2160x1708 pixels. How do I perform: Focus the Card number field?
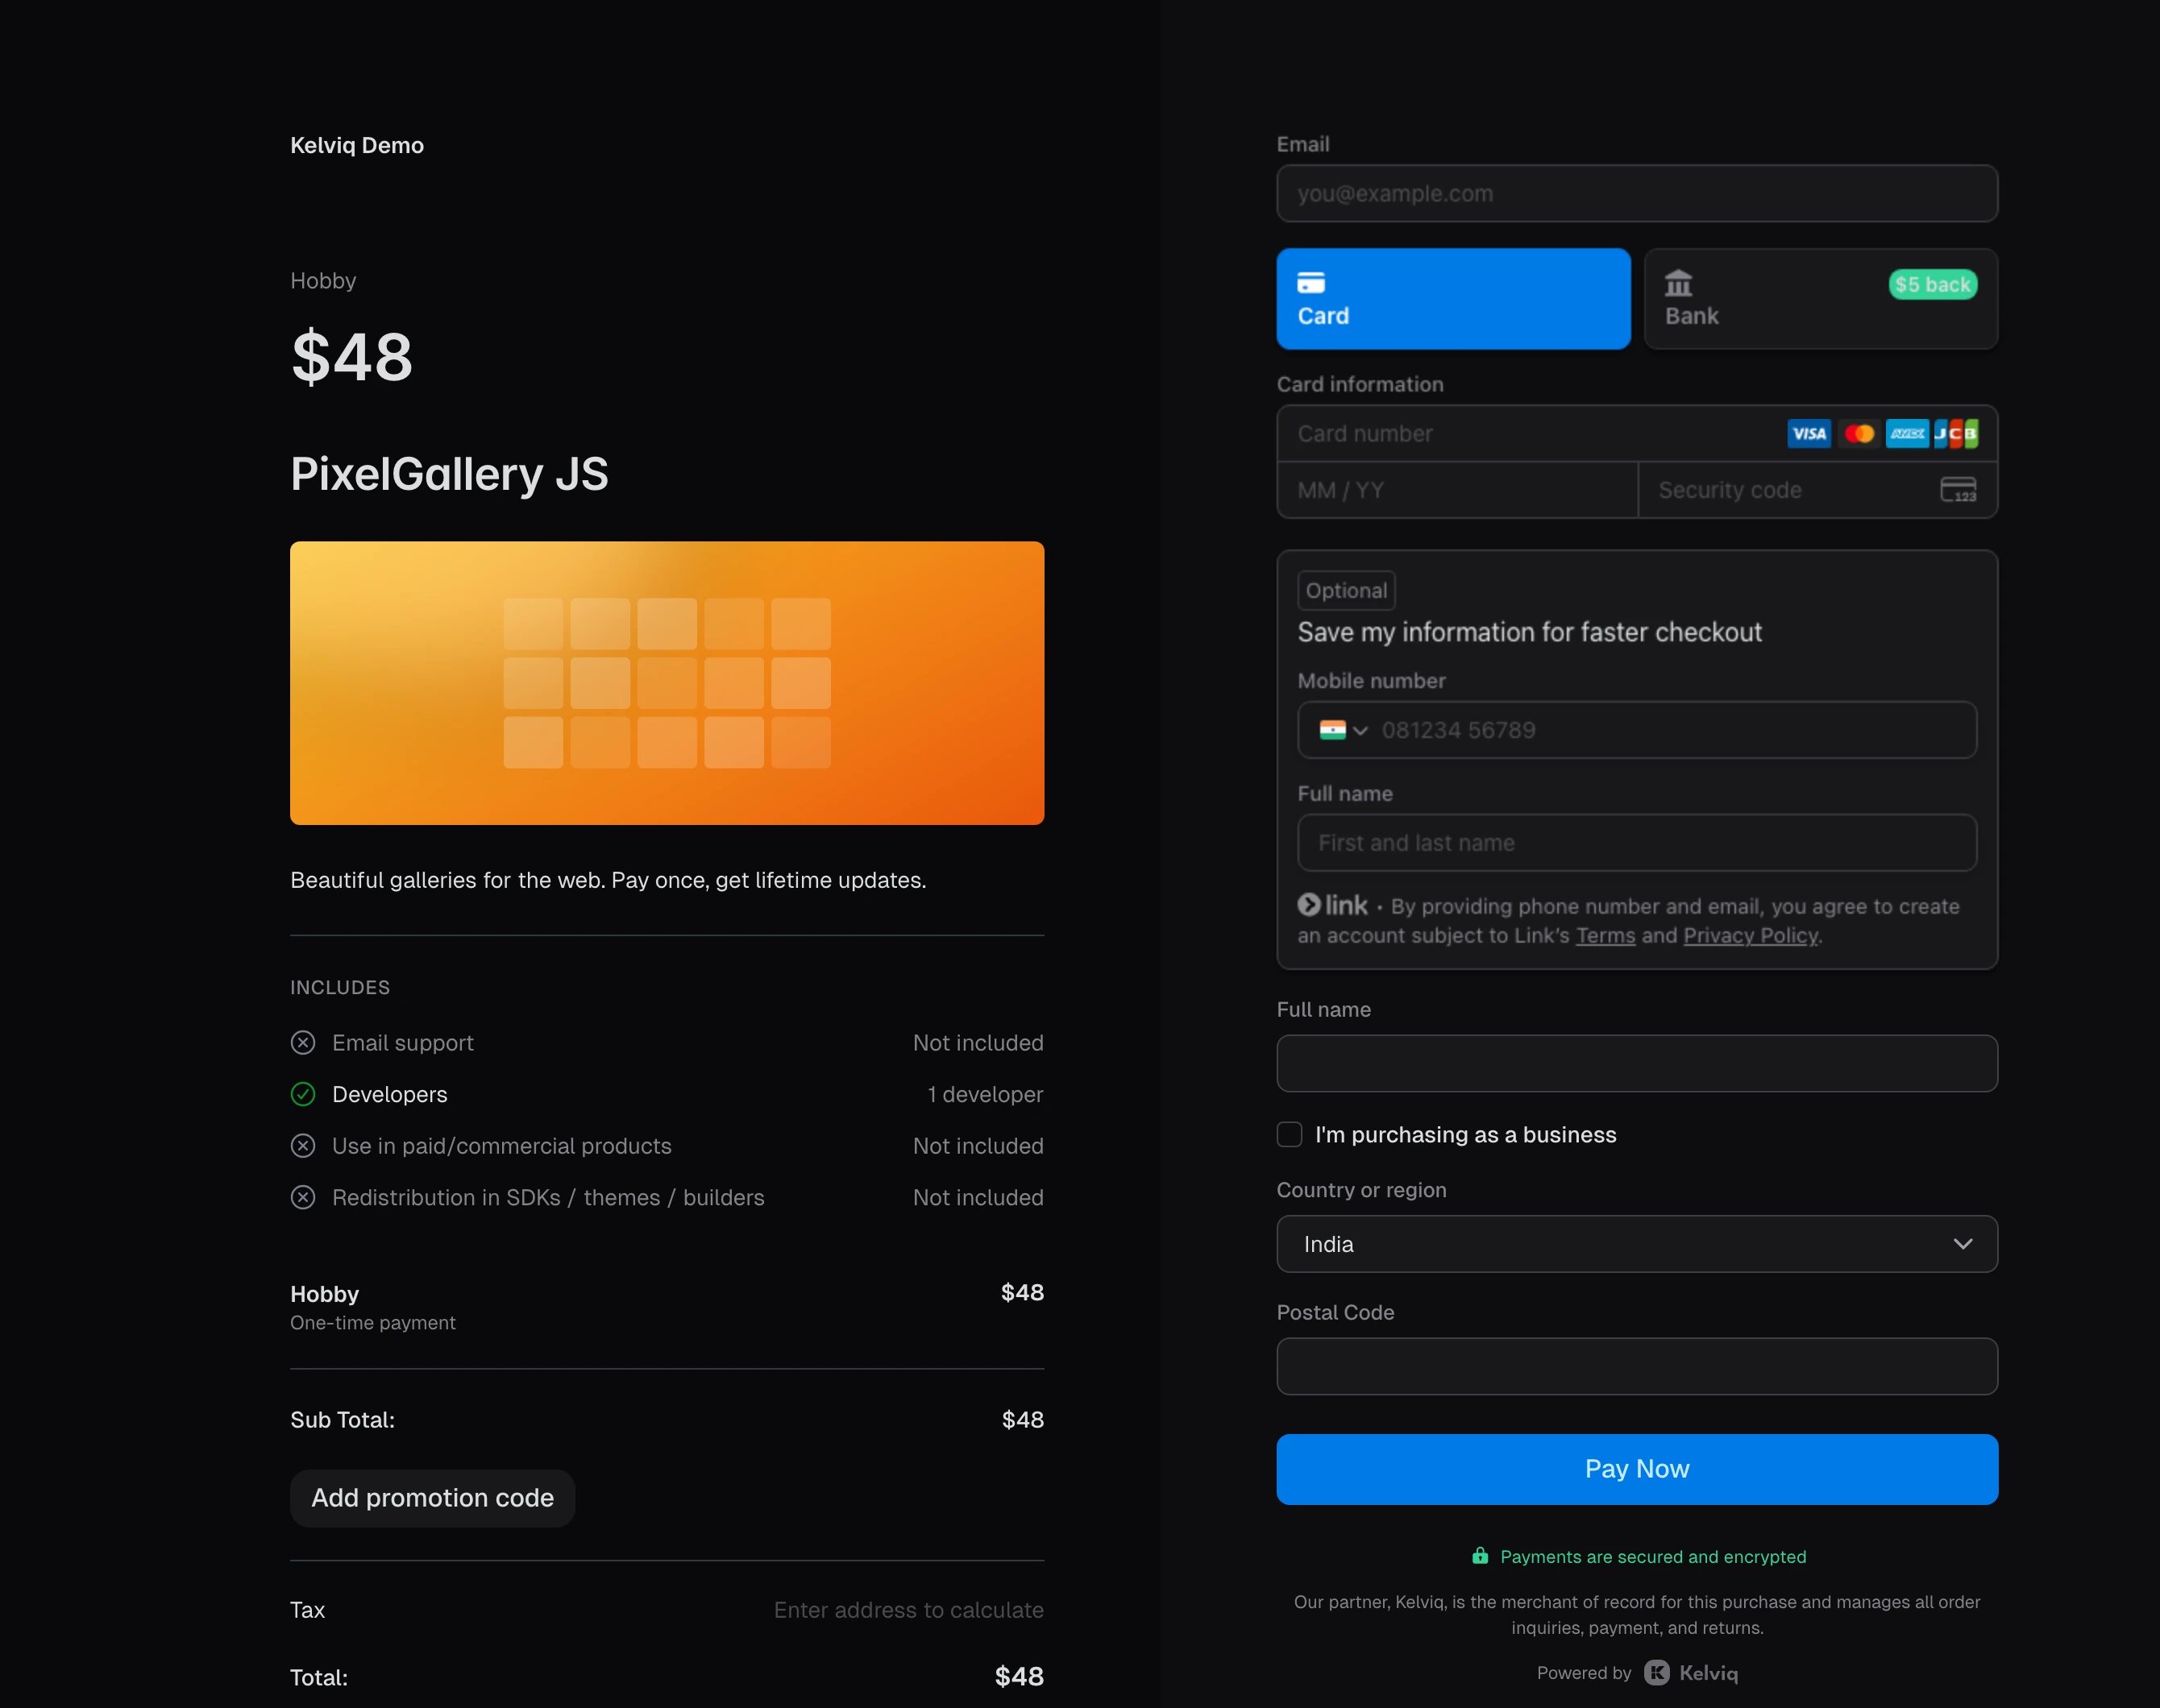1637,433
